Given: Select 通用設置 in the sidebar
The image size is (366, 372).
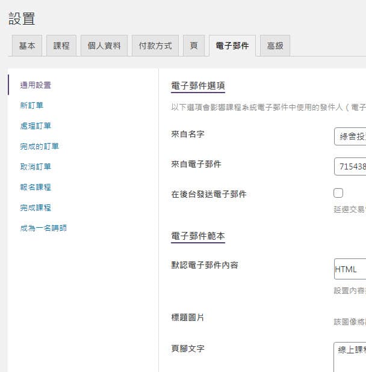Looking at the screenshot, I should pyautogui.click(x=36, y=85).
